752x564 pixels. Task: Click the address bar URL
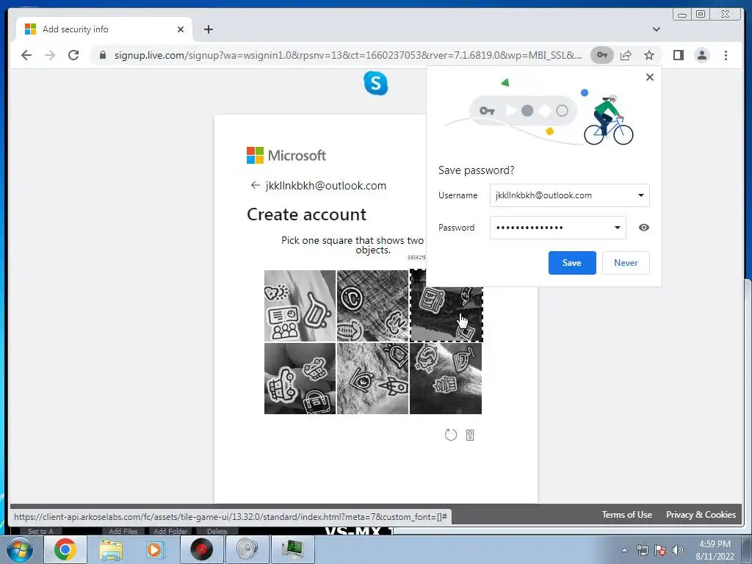(x=347, y=55)
